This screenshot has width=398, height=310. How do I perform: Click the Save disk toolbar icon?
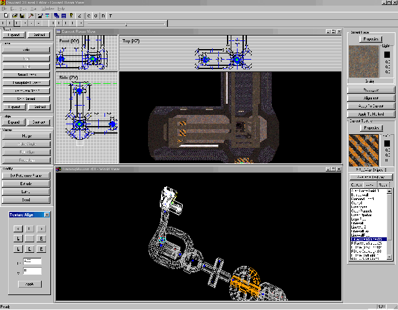click(x=22, y=16)
